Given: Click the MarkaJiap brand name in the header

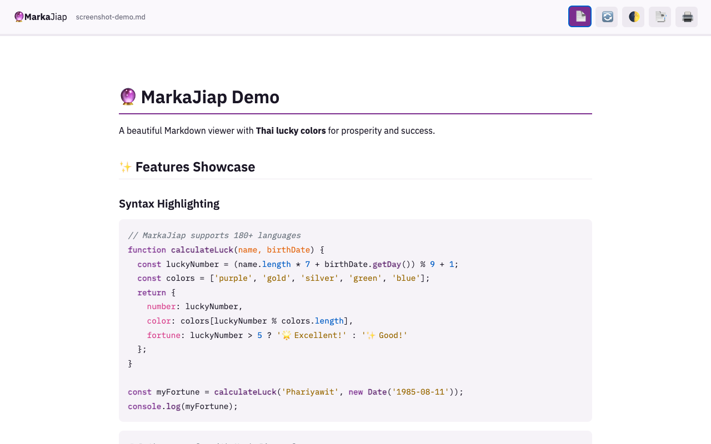Looking at the screenshot, I should [x=46, y=17].
